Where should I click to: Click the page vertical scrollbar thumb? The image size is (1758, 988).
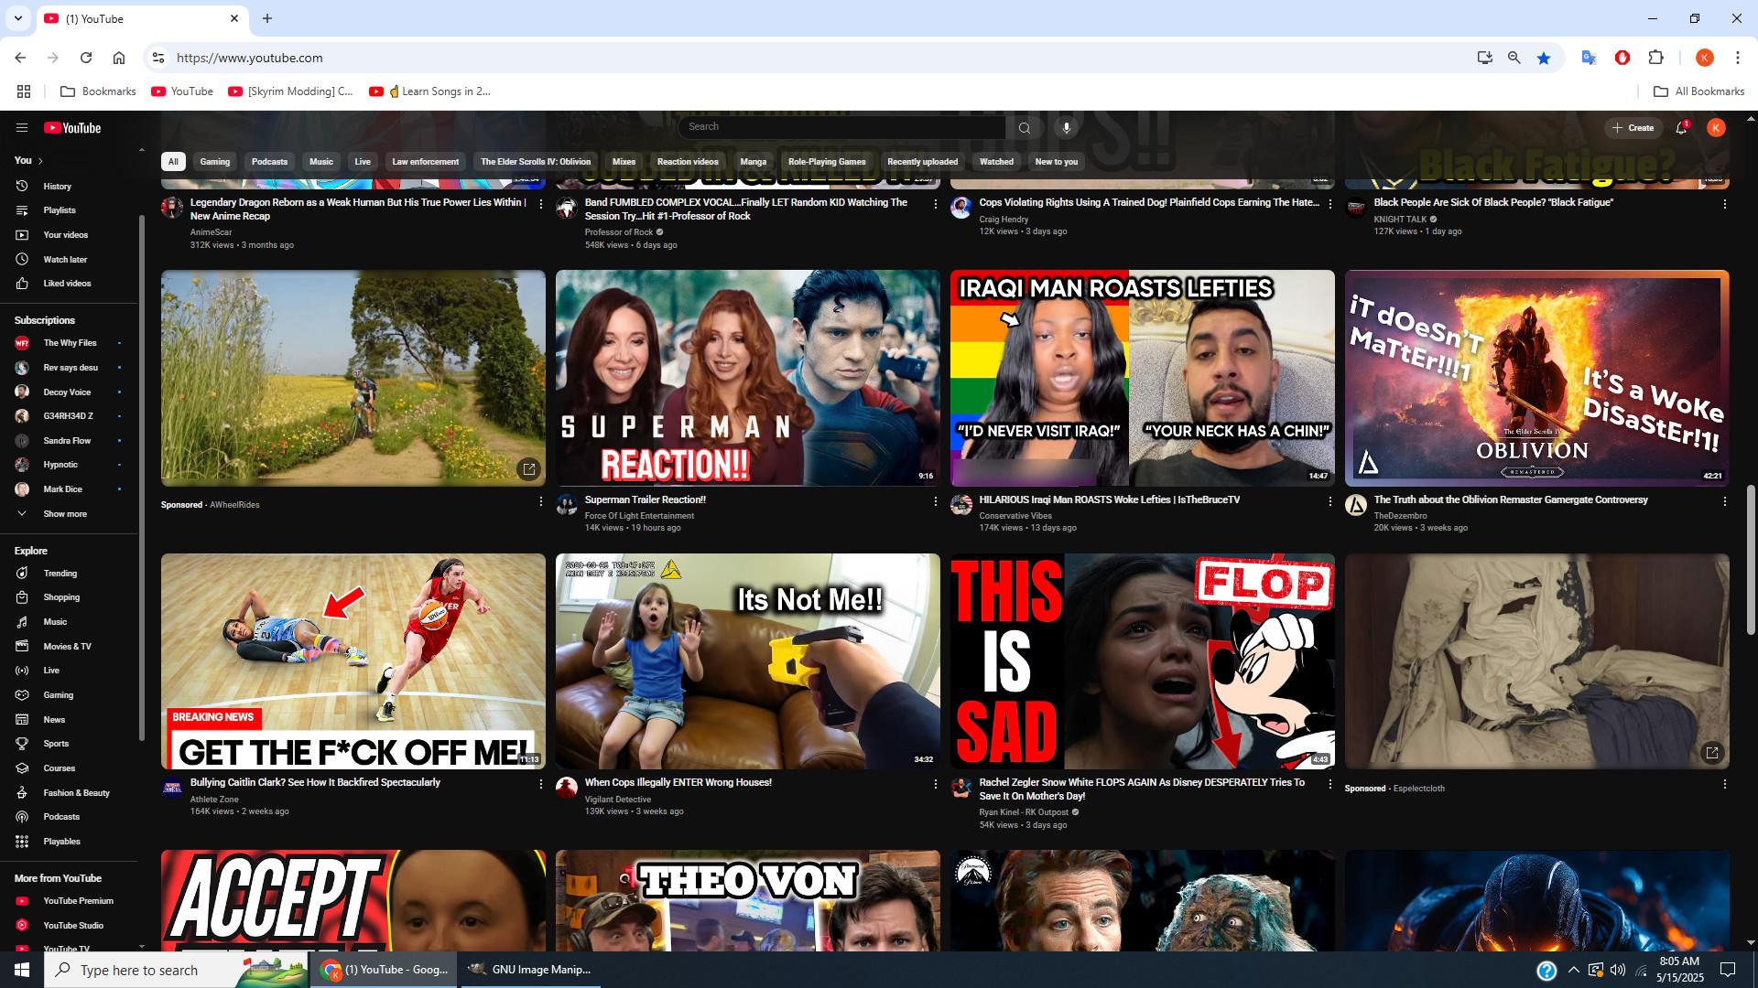point(1752,560)
